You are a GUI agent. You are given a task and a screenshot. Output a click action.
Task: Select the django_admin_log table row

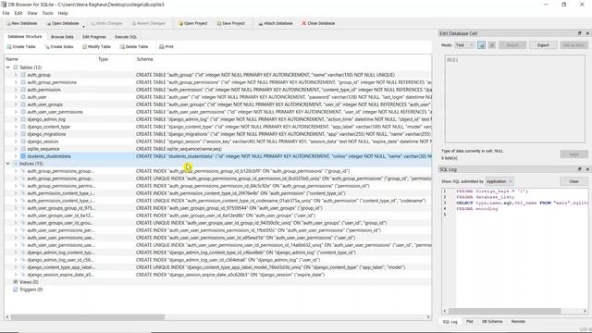pyautogui.click(x=218, y=119)
